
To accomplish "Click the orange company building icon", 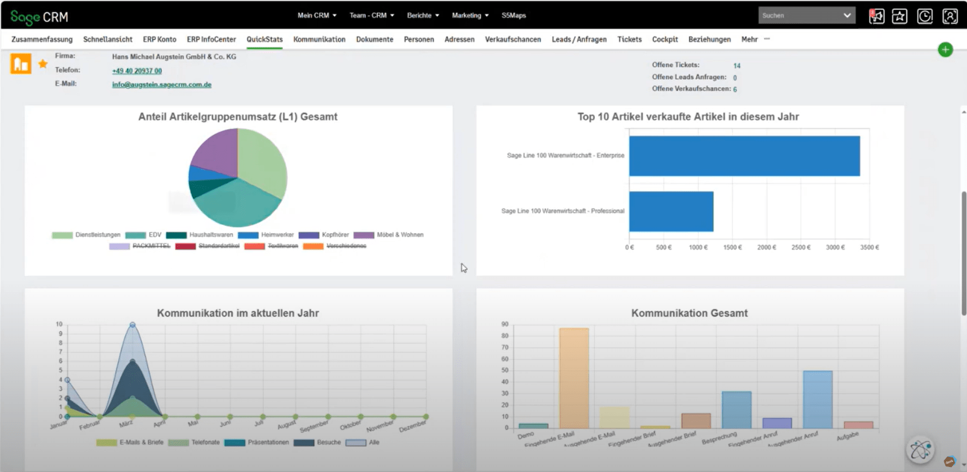I will [21, 64].
